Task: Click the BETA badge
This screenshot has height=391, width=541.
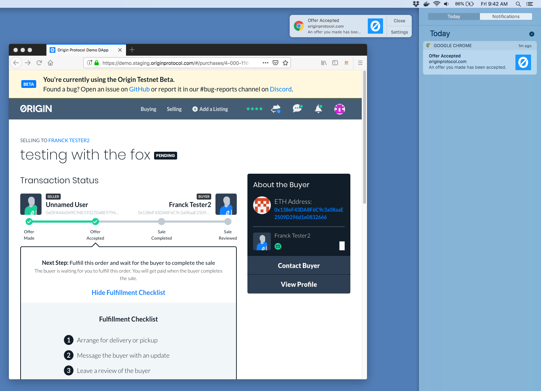Action: pyautogui.click(x=29, y=84)
